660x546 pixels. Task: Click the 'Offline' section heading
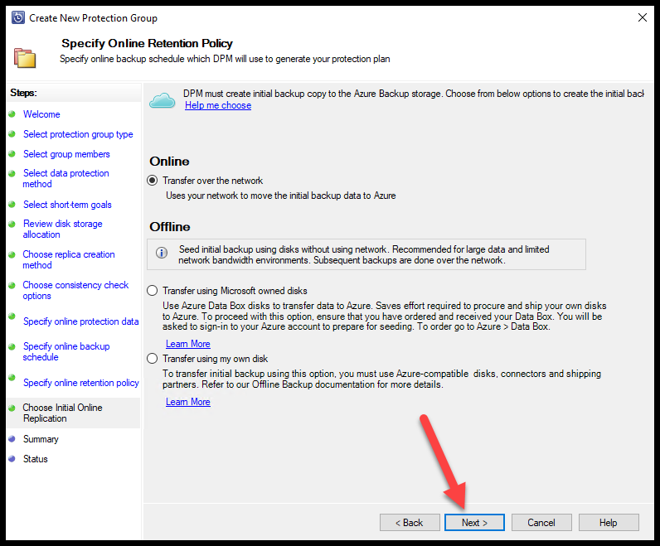click(x=170, y=227)
